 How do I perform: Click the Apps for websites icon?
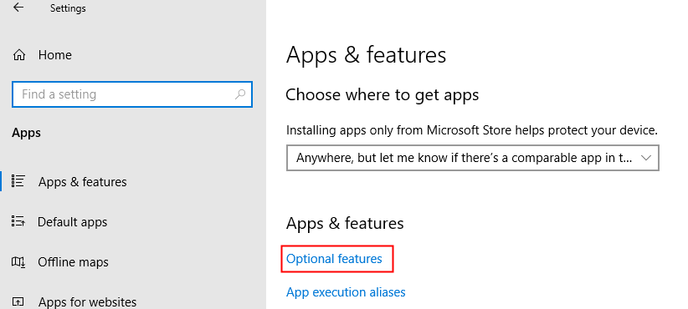(x=18, y=302)
